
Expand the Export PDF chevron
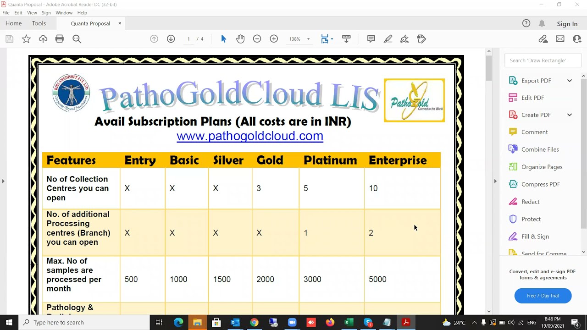tap(570, 81)
